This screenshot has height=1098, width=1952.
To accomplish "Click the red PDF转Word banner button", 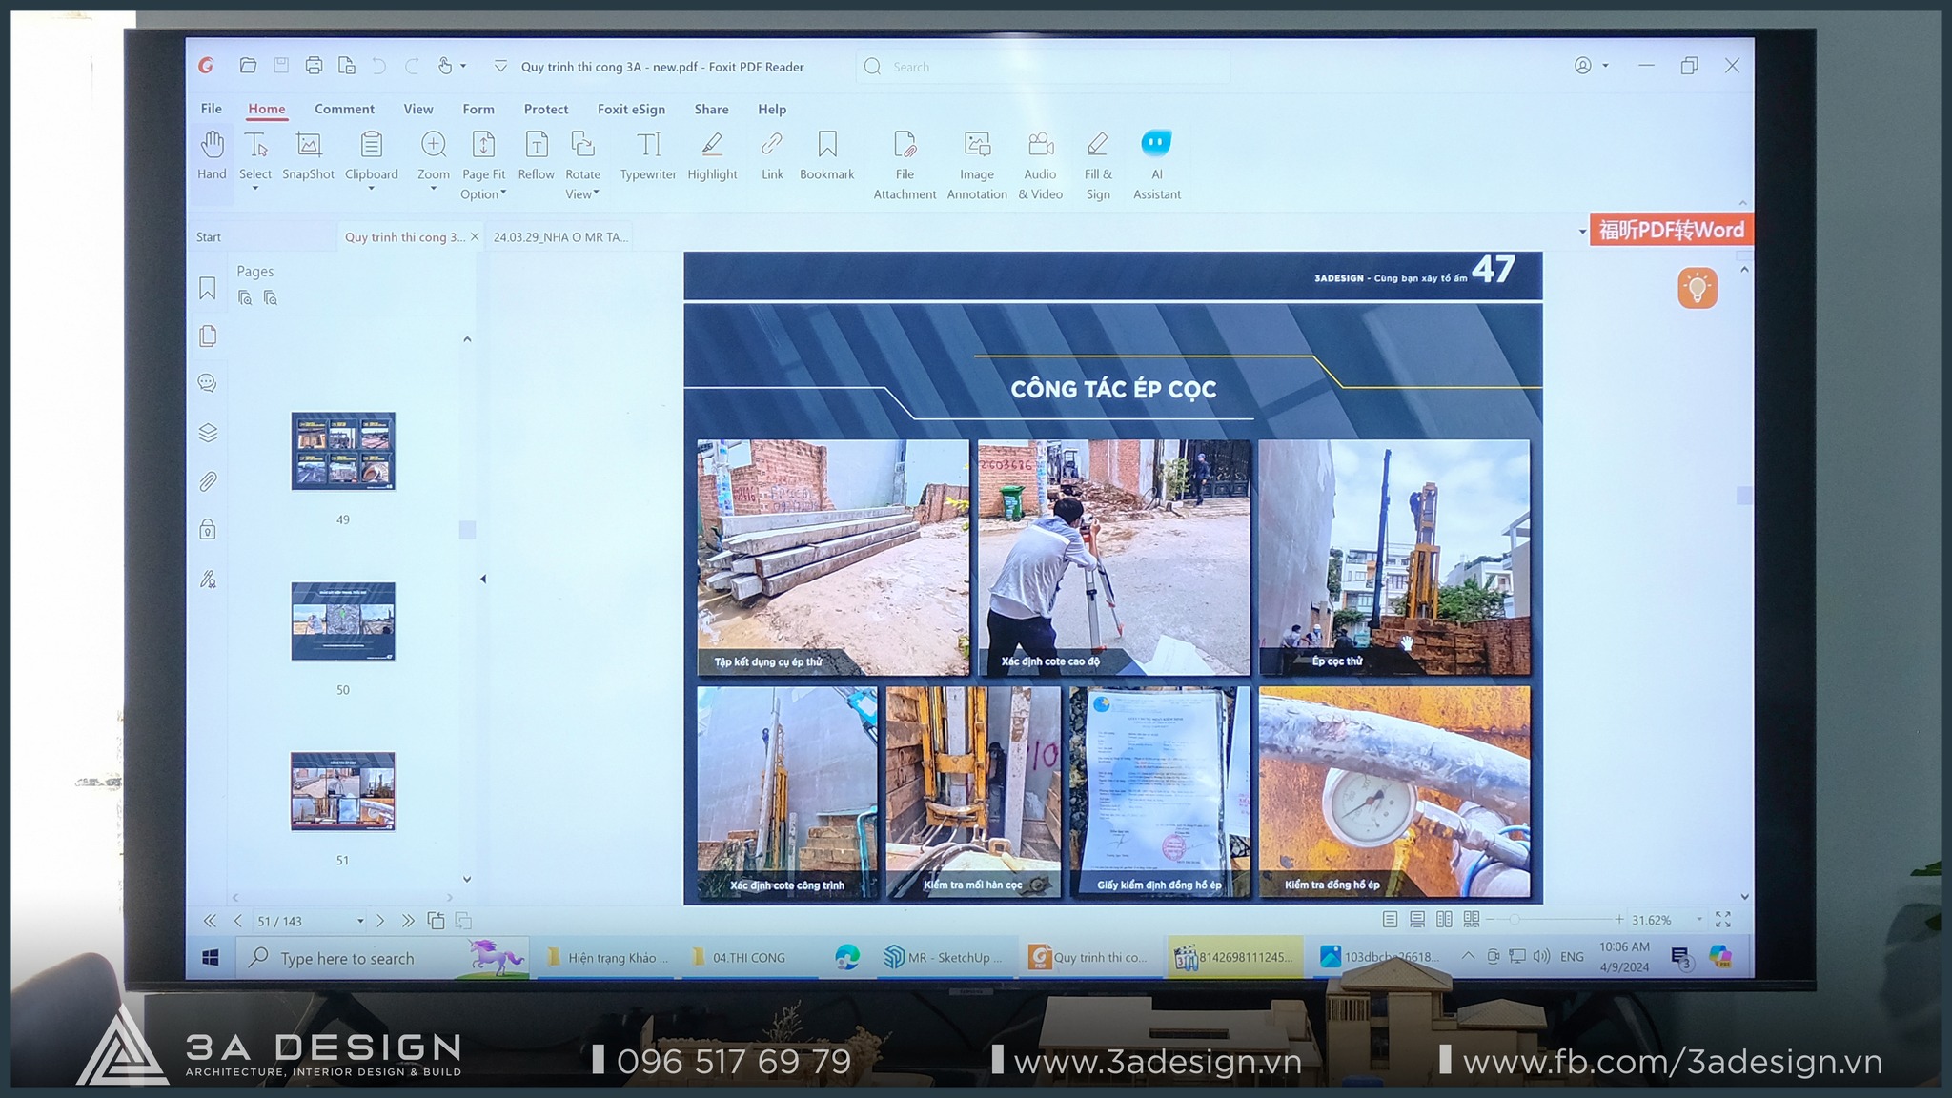I will point(1670,230).
